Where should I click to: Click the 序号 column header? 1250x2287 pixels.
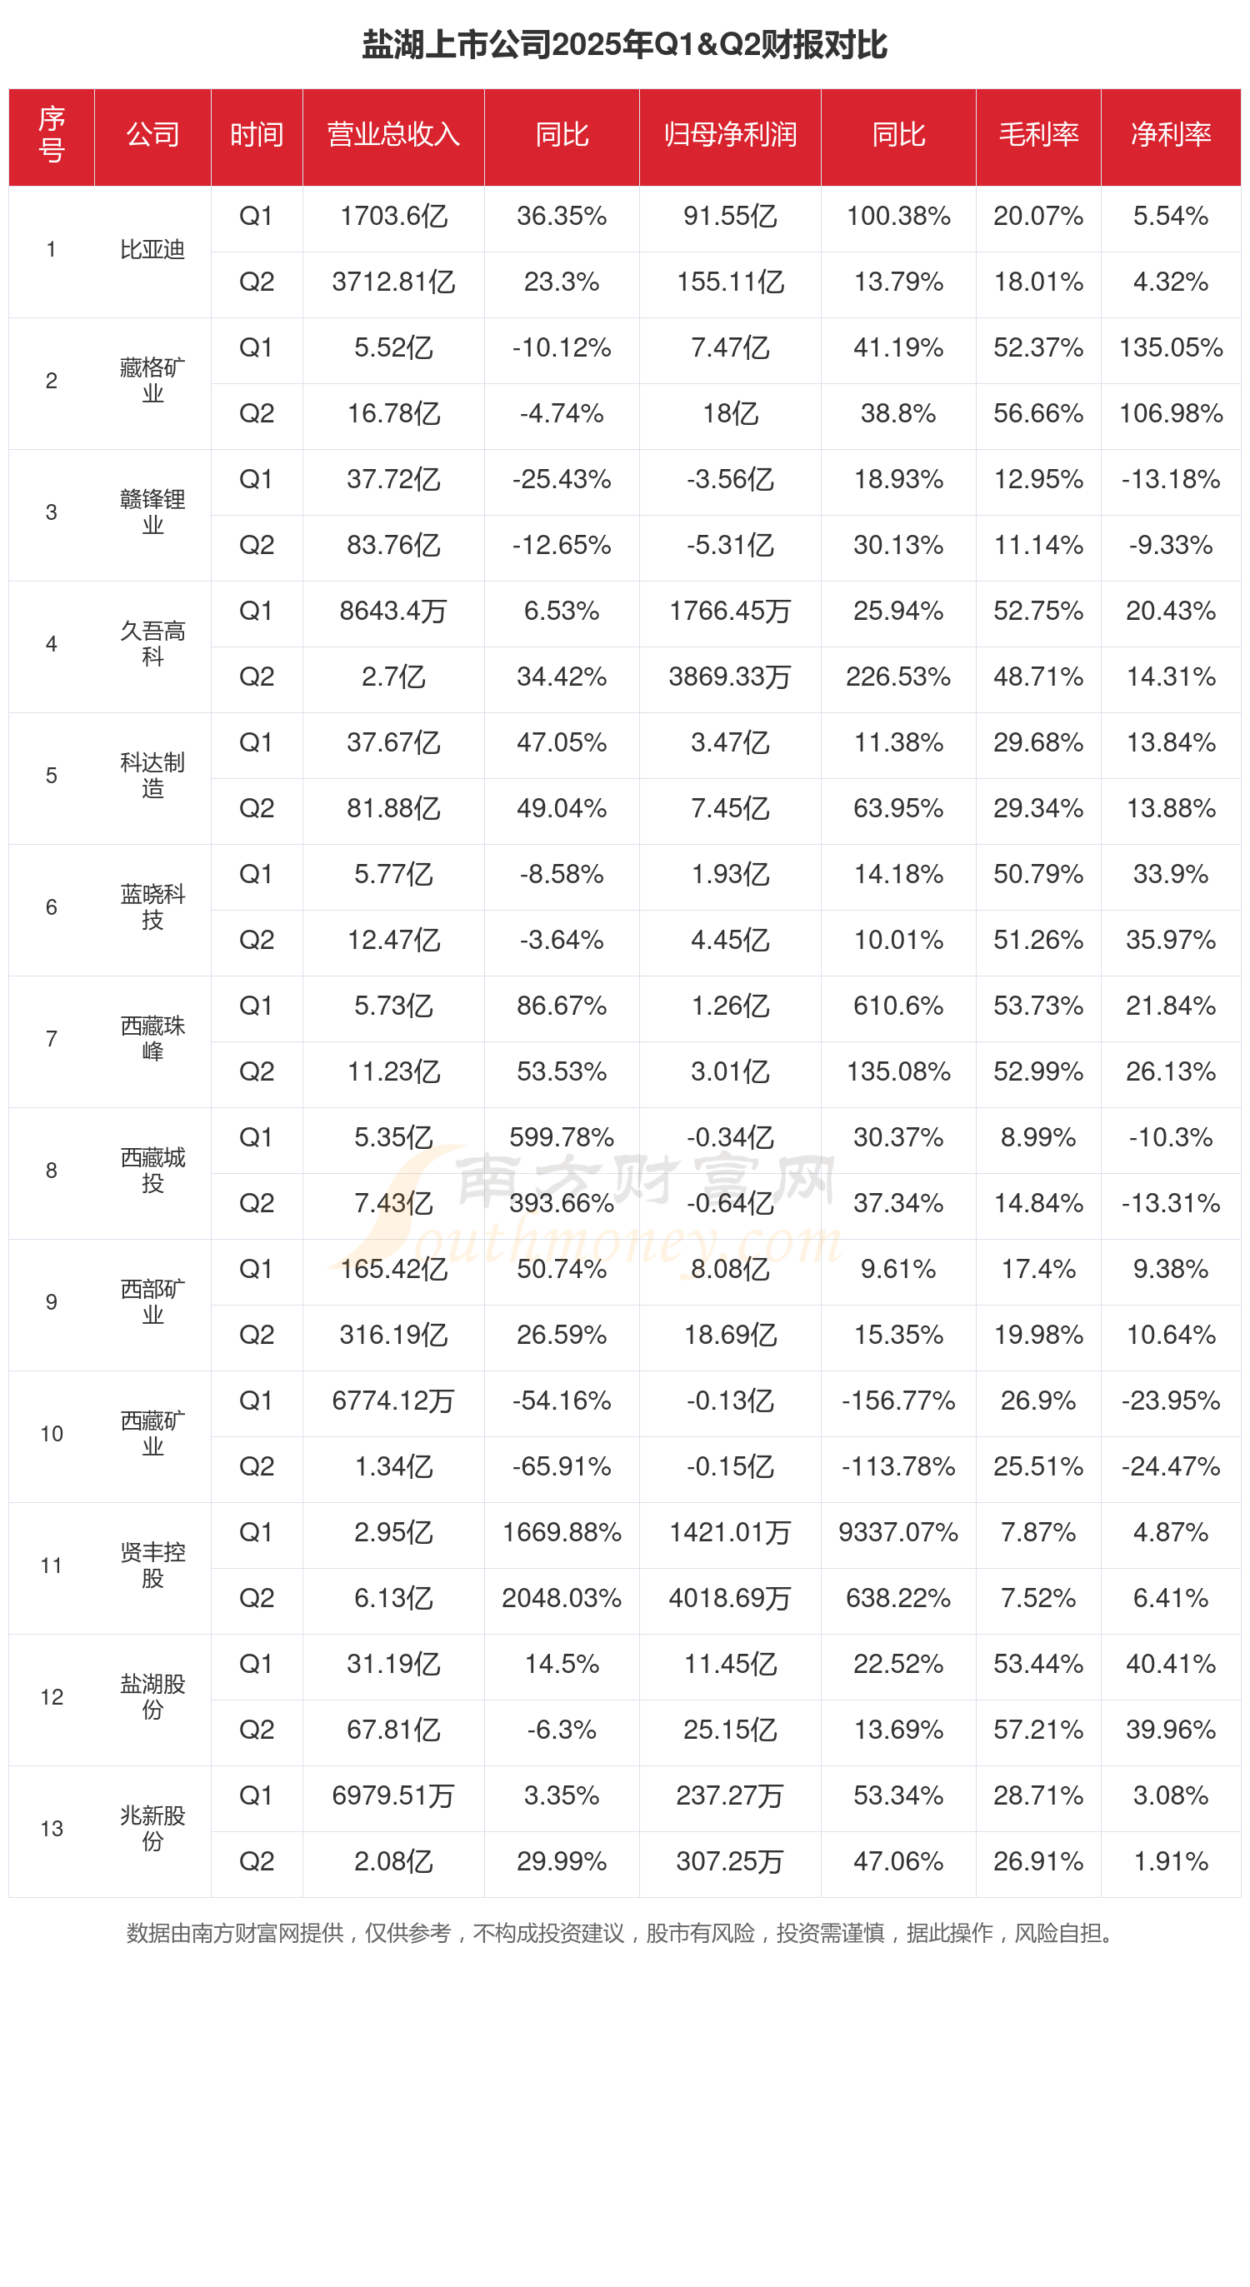(52, 135)
